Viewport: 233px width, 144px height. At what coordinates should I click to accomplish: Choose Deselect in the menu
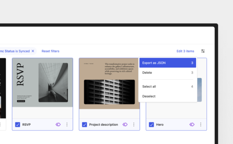[167, 96]
